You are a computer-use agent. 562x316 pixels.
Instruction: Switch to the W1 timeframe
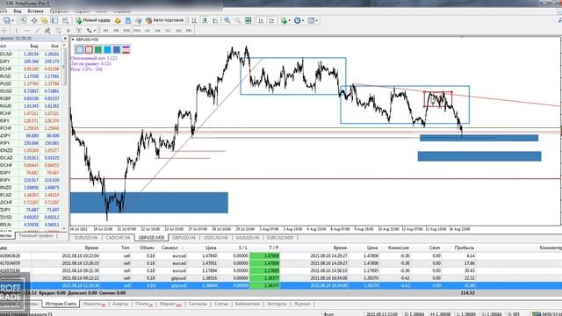pyautogui.click(x=178, y=31)
